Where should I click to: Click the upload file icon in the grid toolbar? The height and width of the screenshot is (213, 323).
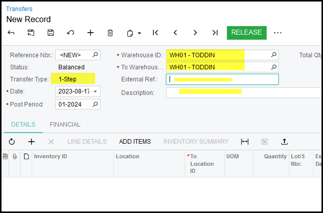coord(284,142)
